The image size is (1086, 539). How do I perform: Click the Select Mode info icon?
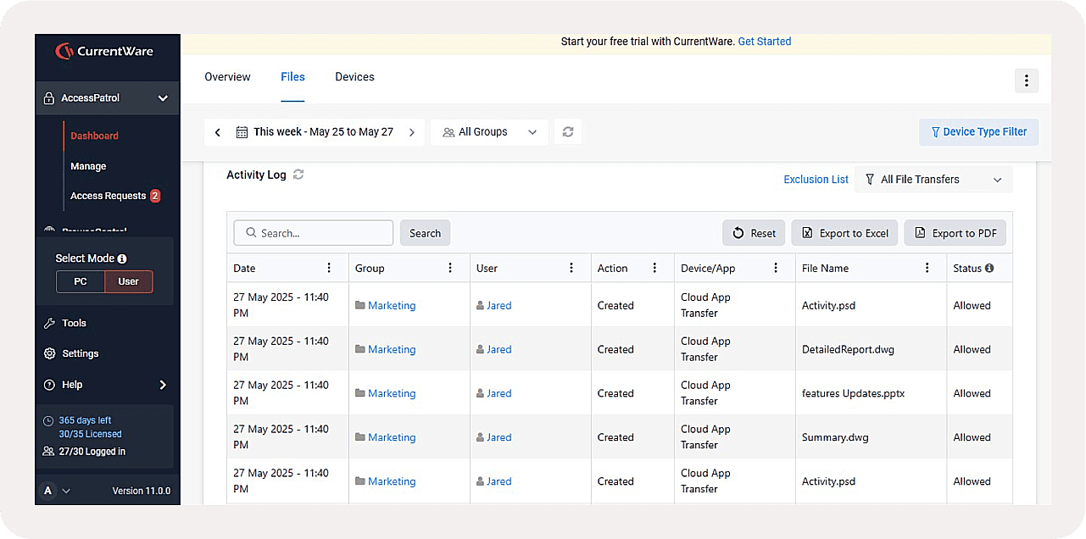(122, 258)
